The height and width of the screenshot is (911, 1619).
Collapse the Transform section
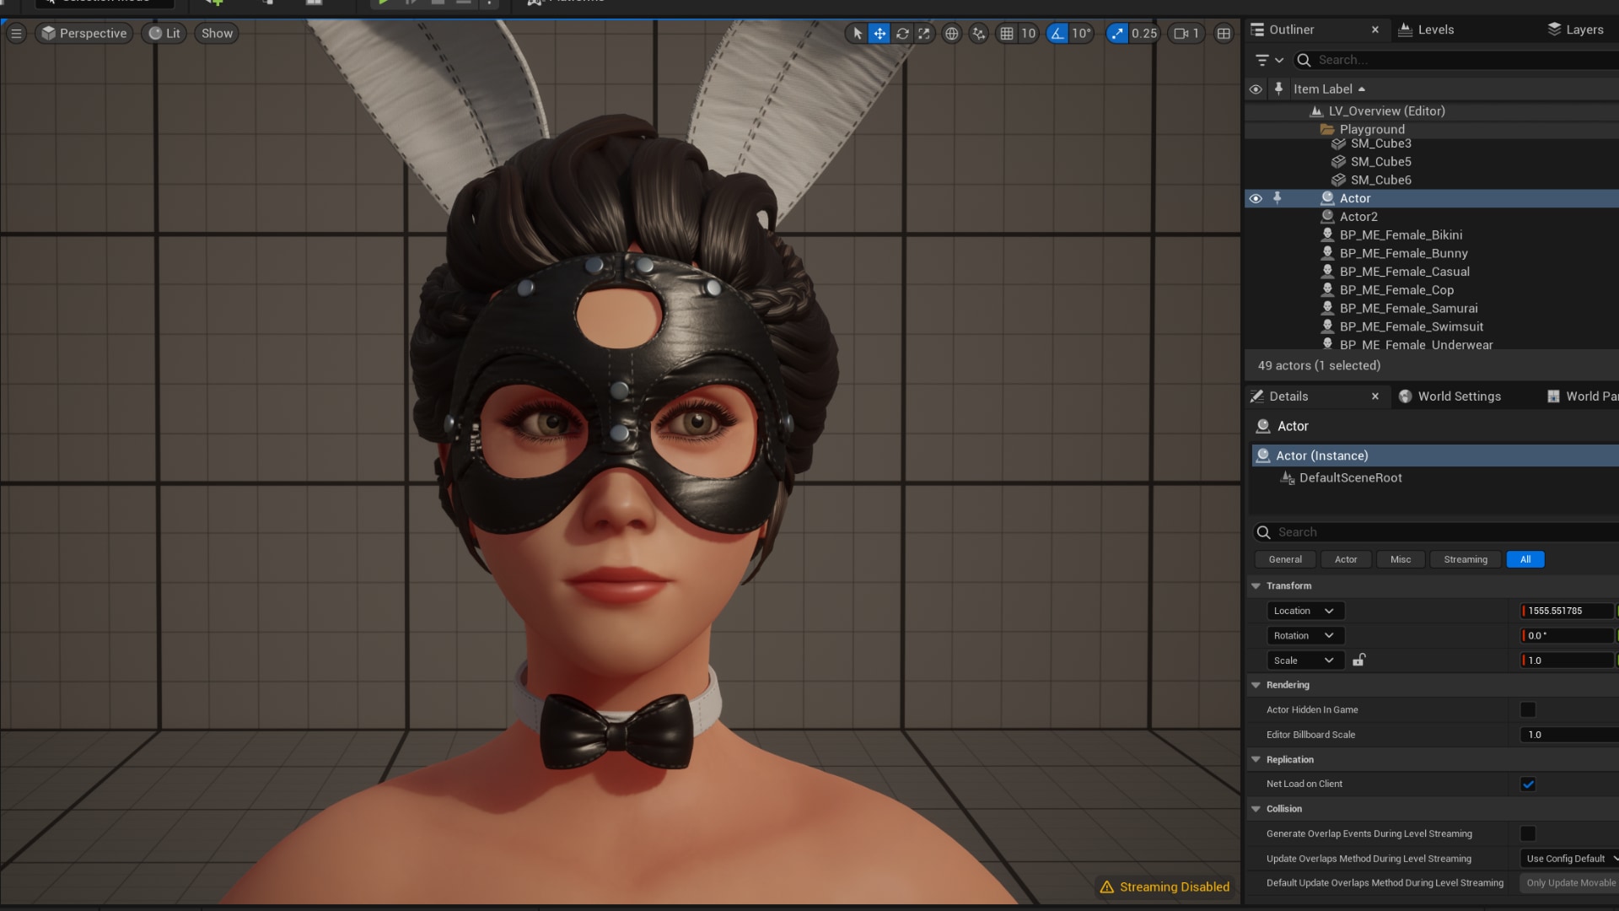click(x=1256, y=585)
